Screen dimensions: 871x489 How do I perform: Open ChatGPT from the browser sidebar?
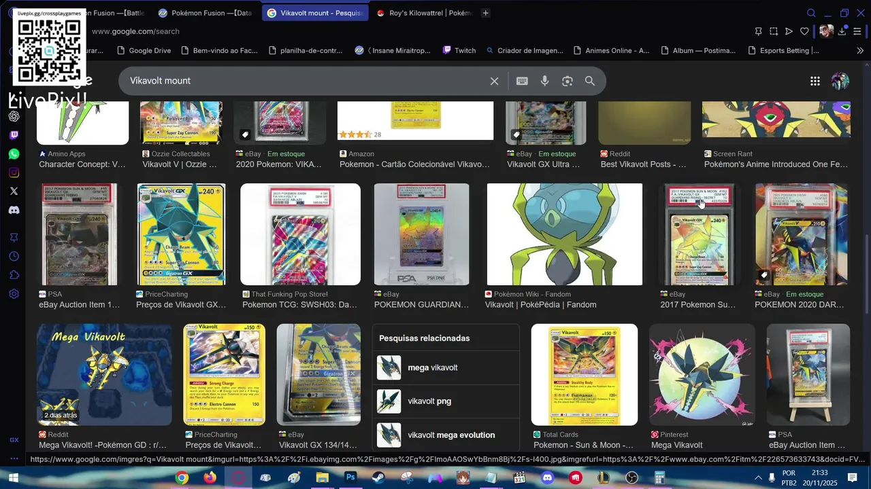pyautogui.click(x=14, y=116)
